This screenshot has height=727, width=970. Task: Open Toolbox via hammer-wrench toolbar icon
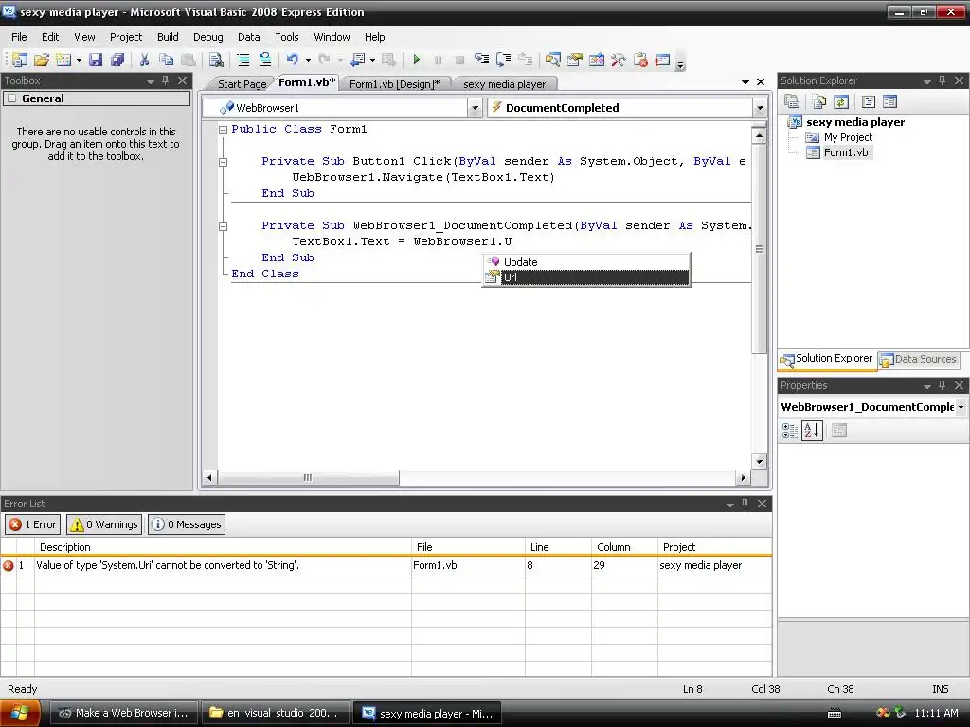tap(618, 60)
